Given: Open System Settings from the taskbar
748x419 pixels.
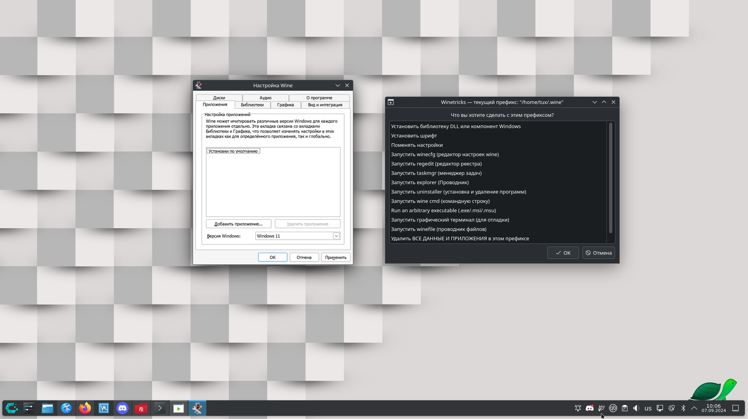Looking at the screenshot, I should pos(28,408).
